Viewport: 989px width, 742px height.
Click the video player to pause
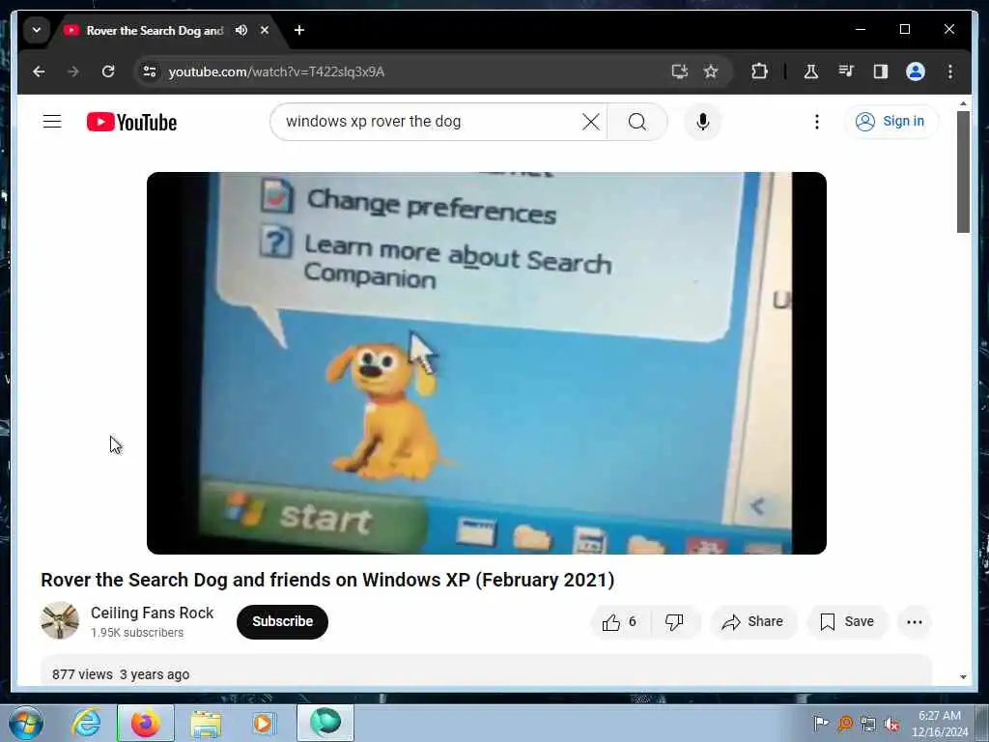tap(487, 363)
